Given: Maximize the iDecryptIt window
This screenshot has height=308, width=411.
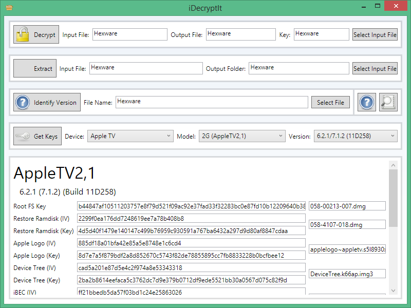Looking at the screenshot, I should tap(378, 6).
